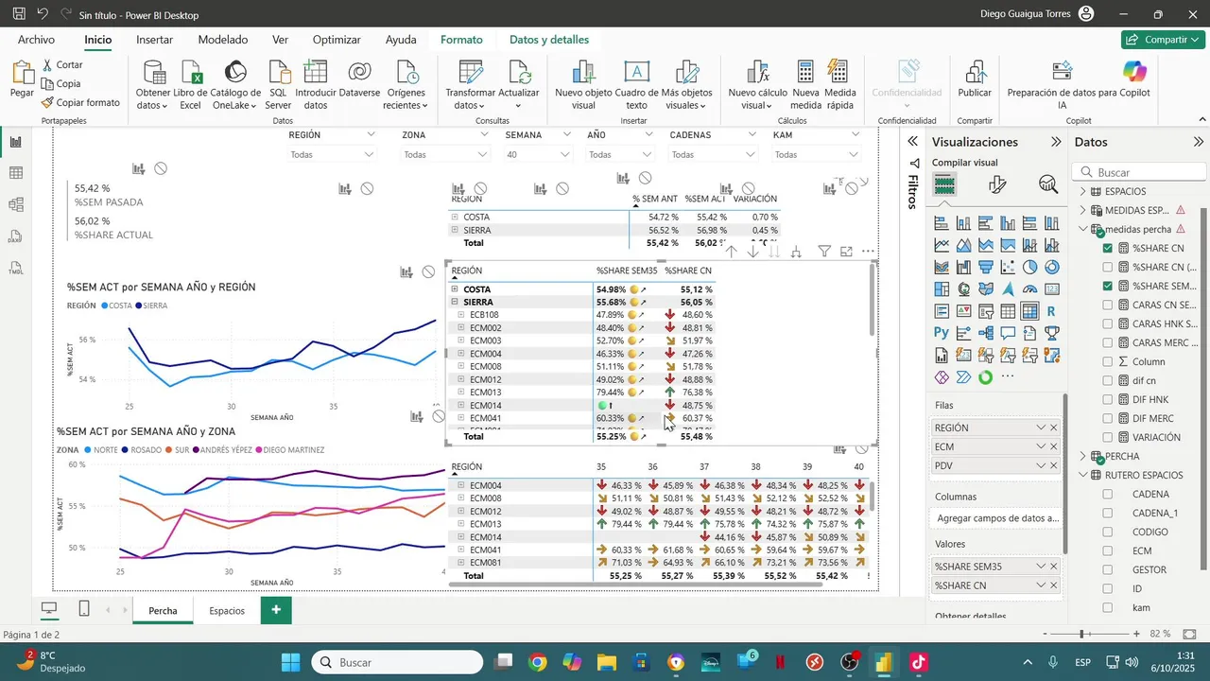Select the Python visual type
The width and height of the screenshot is (1210, 681).
(x=941, y=333)
